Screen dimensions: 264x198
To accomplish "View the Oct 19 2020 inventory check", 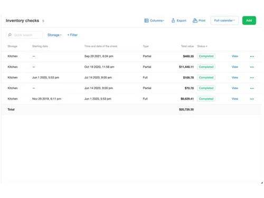I will pyautogui.click(x=235, y=67).
